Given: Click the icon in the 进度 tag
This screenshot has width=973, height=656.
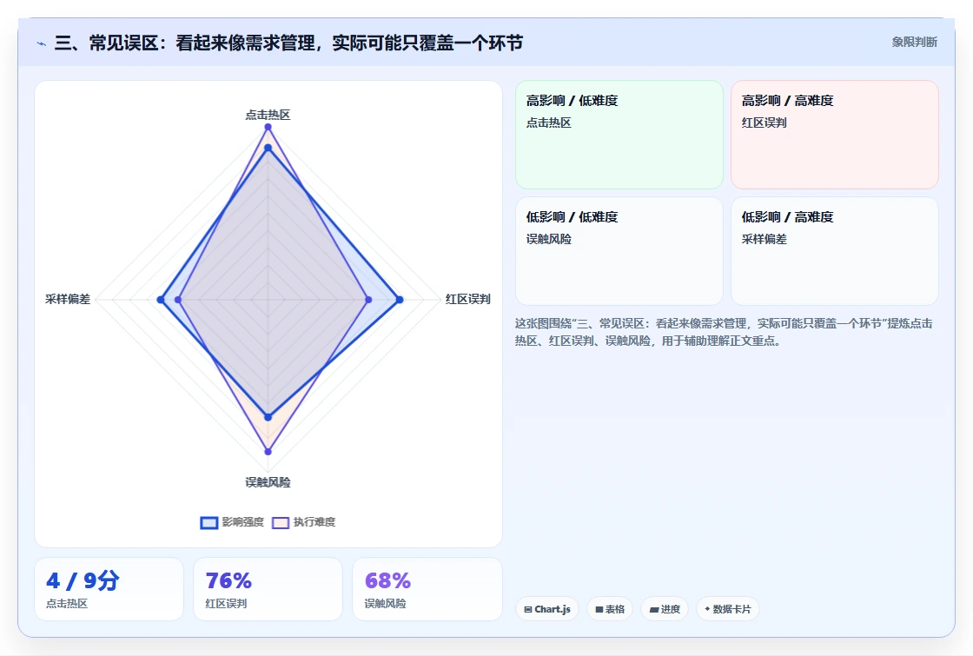Looking at the screenshot, I should pyautogui.click(x=654, y=609).
